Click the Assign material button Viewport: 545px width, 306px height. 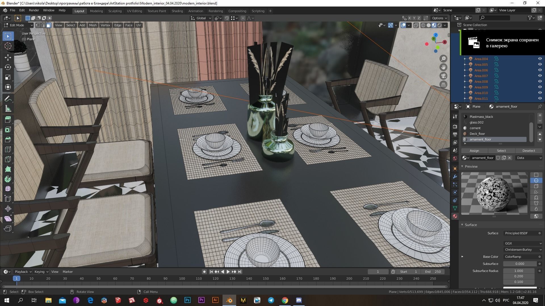[x=474, y=151]
